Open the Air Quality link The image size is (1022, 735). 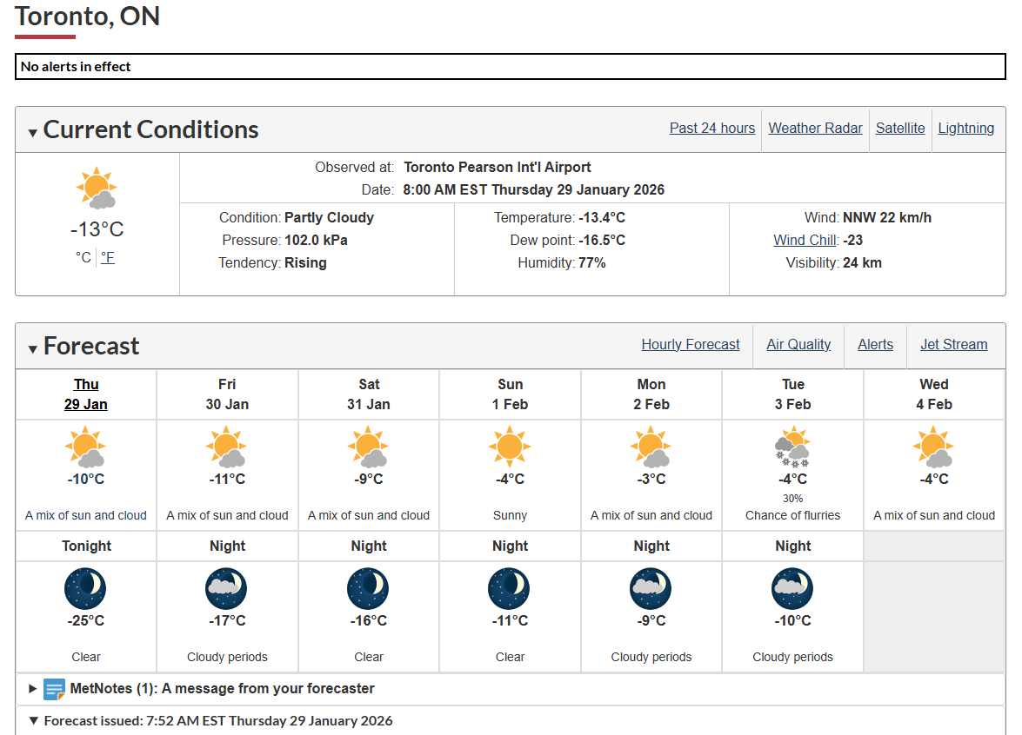coord(798,344)
